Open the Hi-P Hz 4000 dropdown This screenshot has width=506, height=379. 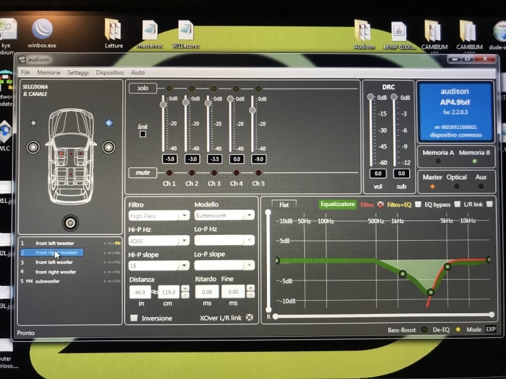click(159, 241)
